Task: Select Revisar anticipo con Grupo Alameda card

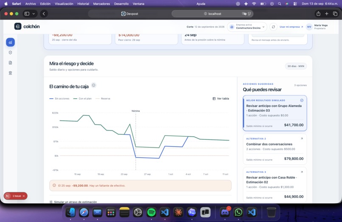Action: pyautogui.click(x=275, y=113)
